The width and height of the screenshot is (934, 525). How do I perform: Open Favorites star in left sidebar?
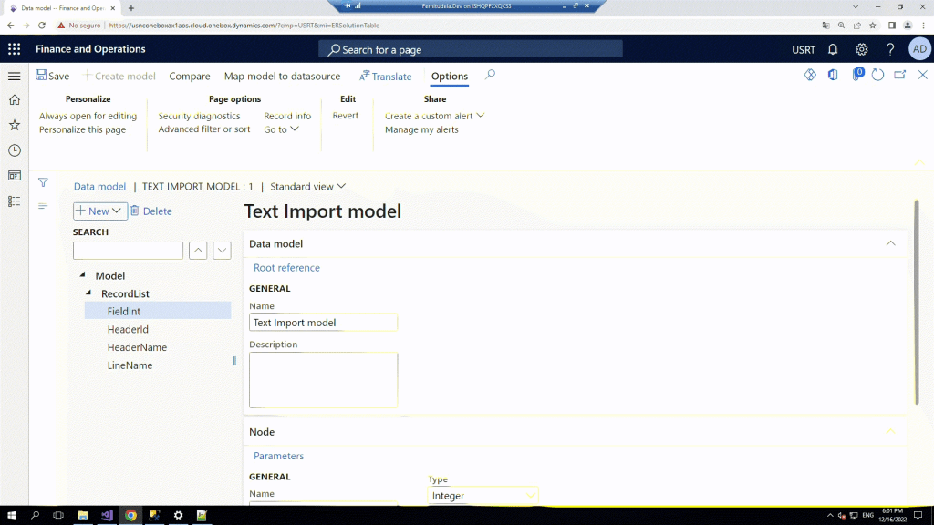pos(14,125)
